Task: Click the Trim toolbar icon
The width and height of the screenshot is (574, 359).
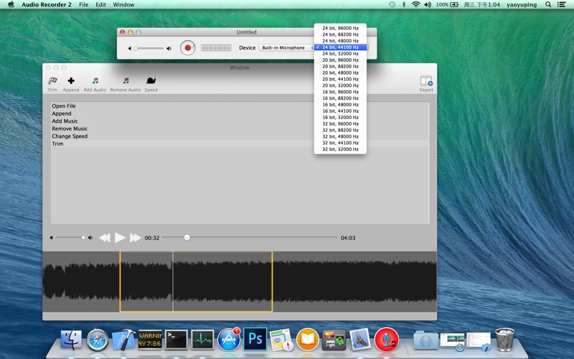Action: click(52, 82)
